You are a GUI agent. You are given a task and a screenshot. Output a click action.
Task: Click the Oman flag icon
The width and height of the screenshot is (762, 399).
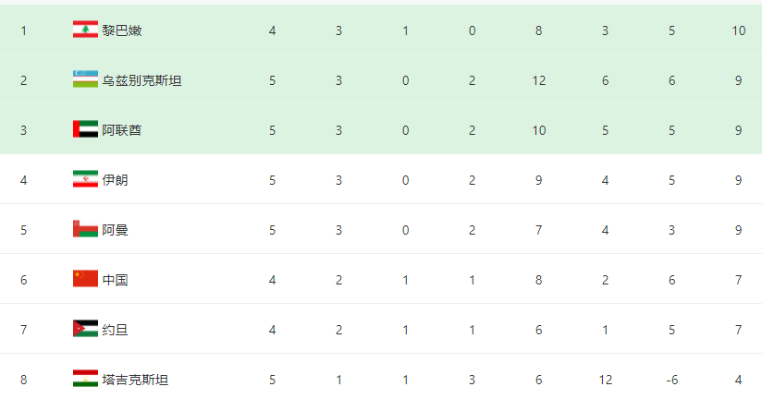click(85, 230)
